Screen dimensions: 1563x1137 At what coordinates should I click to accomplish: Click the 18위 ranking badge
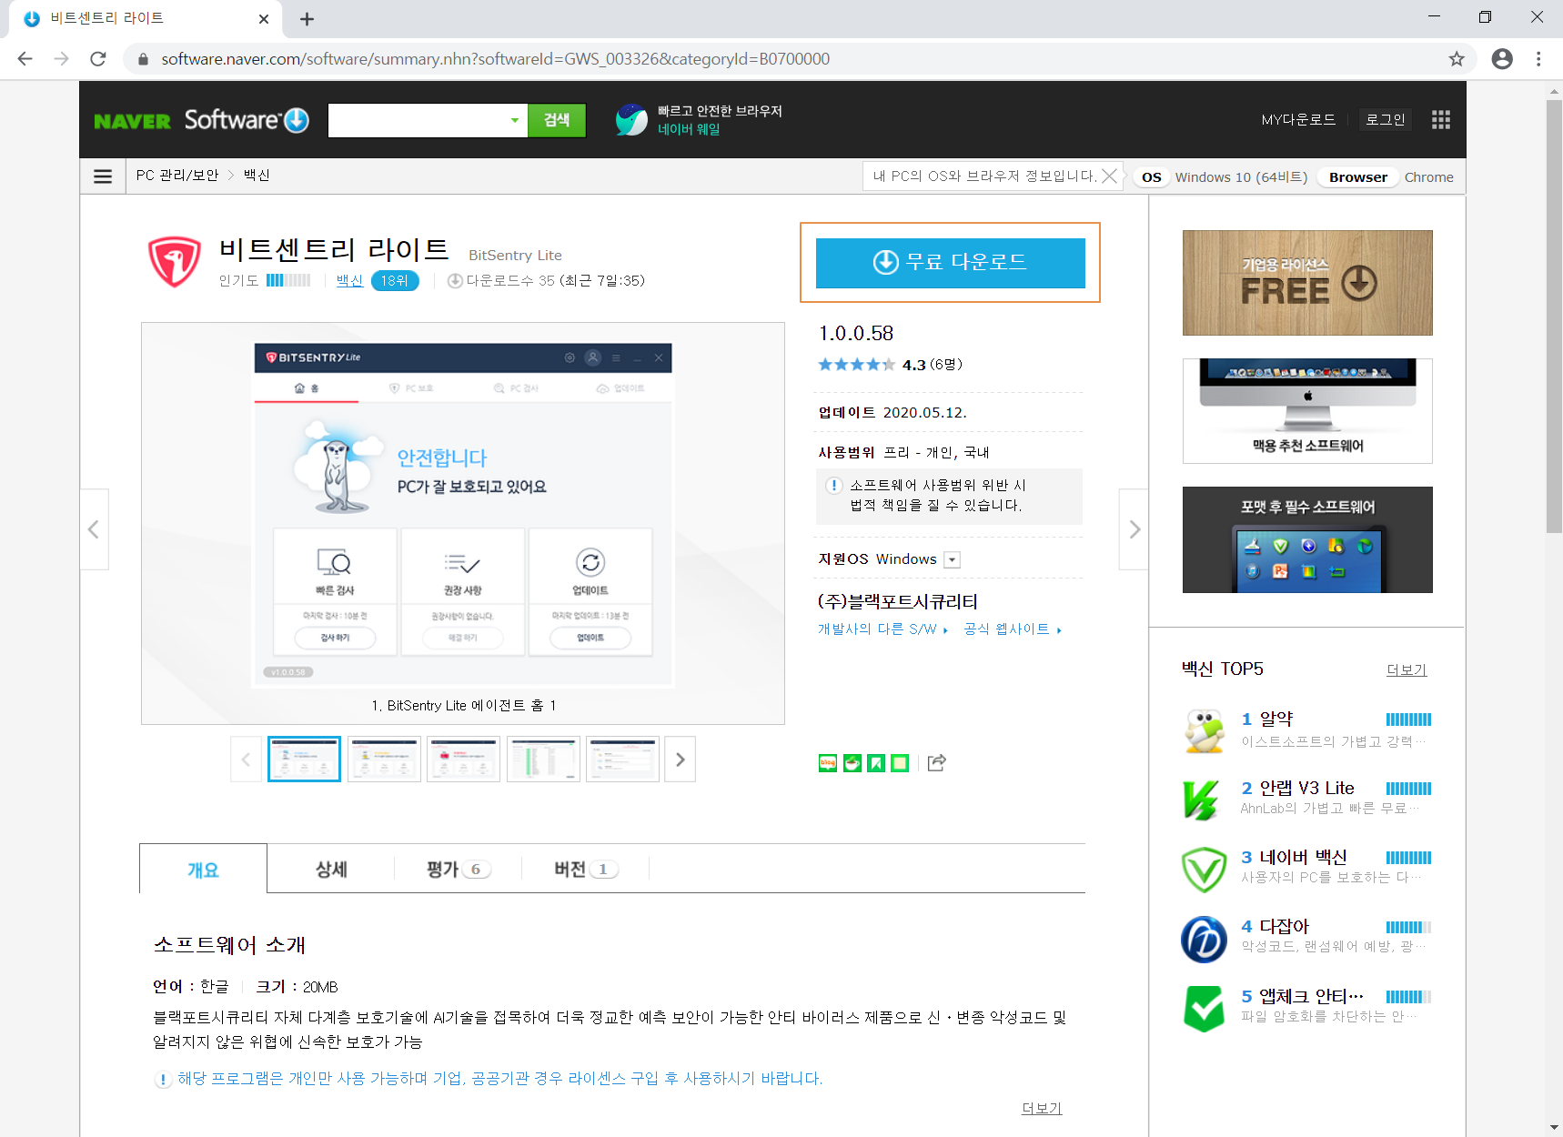(395, 281)
